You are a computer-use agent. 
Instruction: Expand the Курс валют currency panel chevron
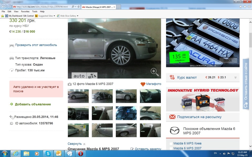tap(235, 77)
